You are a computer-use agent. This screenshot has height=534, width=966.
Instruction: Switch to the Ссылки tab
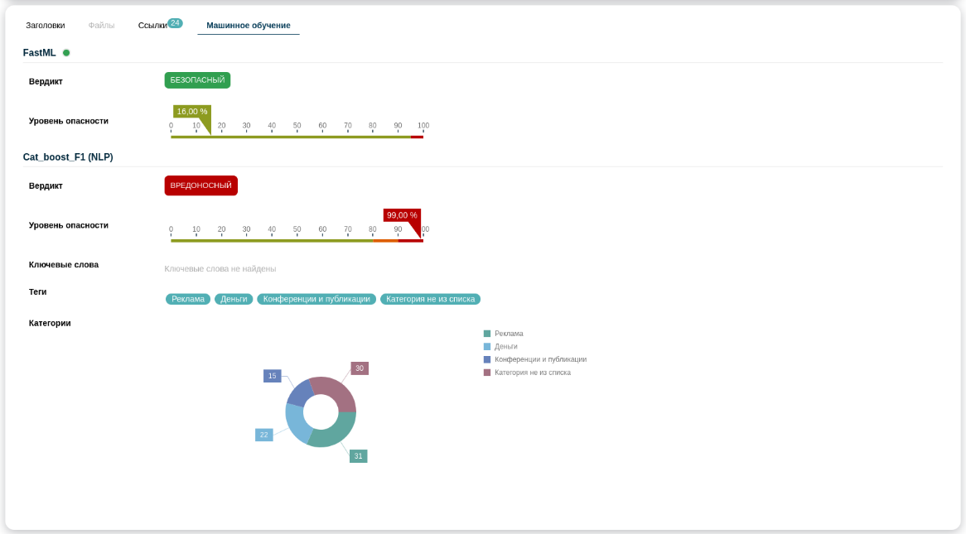152,26
